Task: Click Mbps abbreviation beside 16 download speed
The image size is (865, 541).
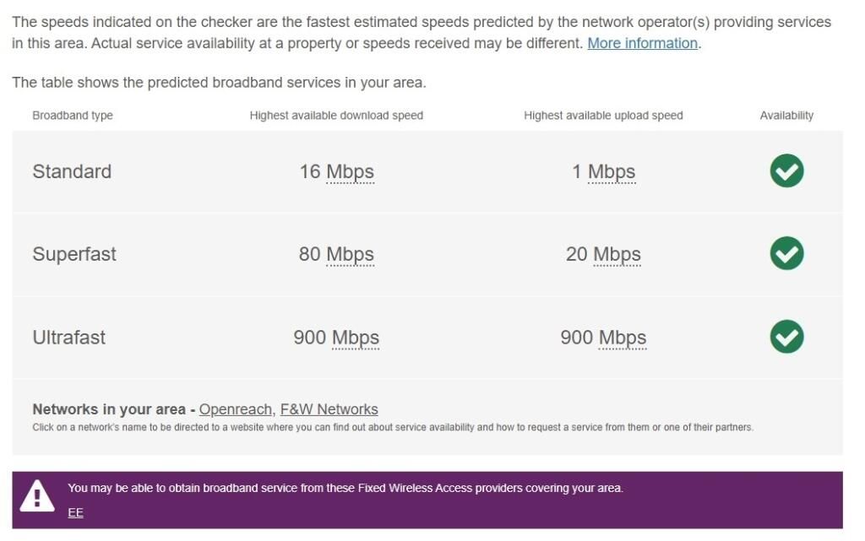Action: click(350, 171)
